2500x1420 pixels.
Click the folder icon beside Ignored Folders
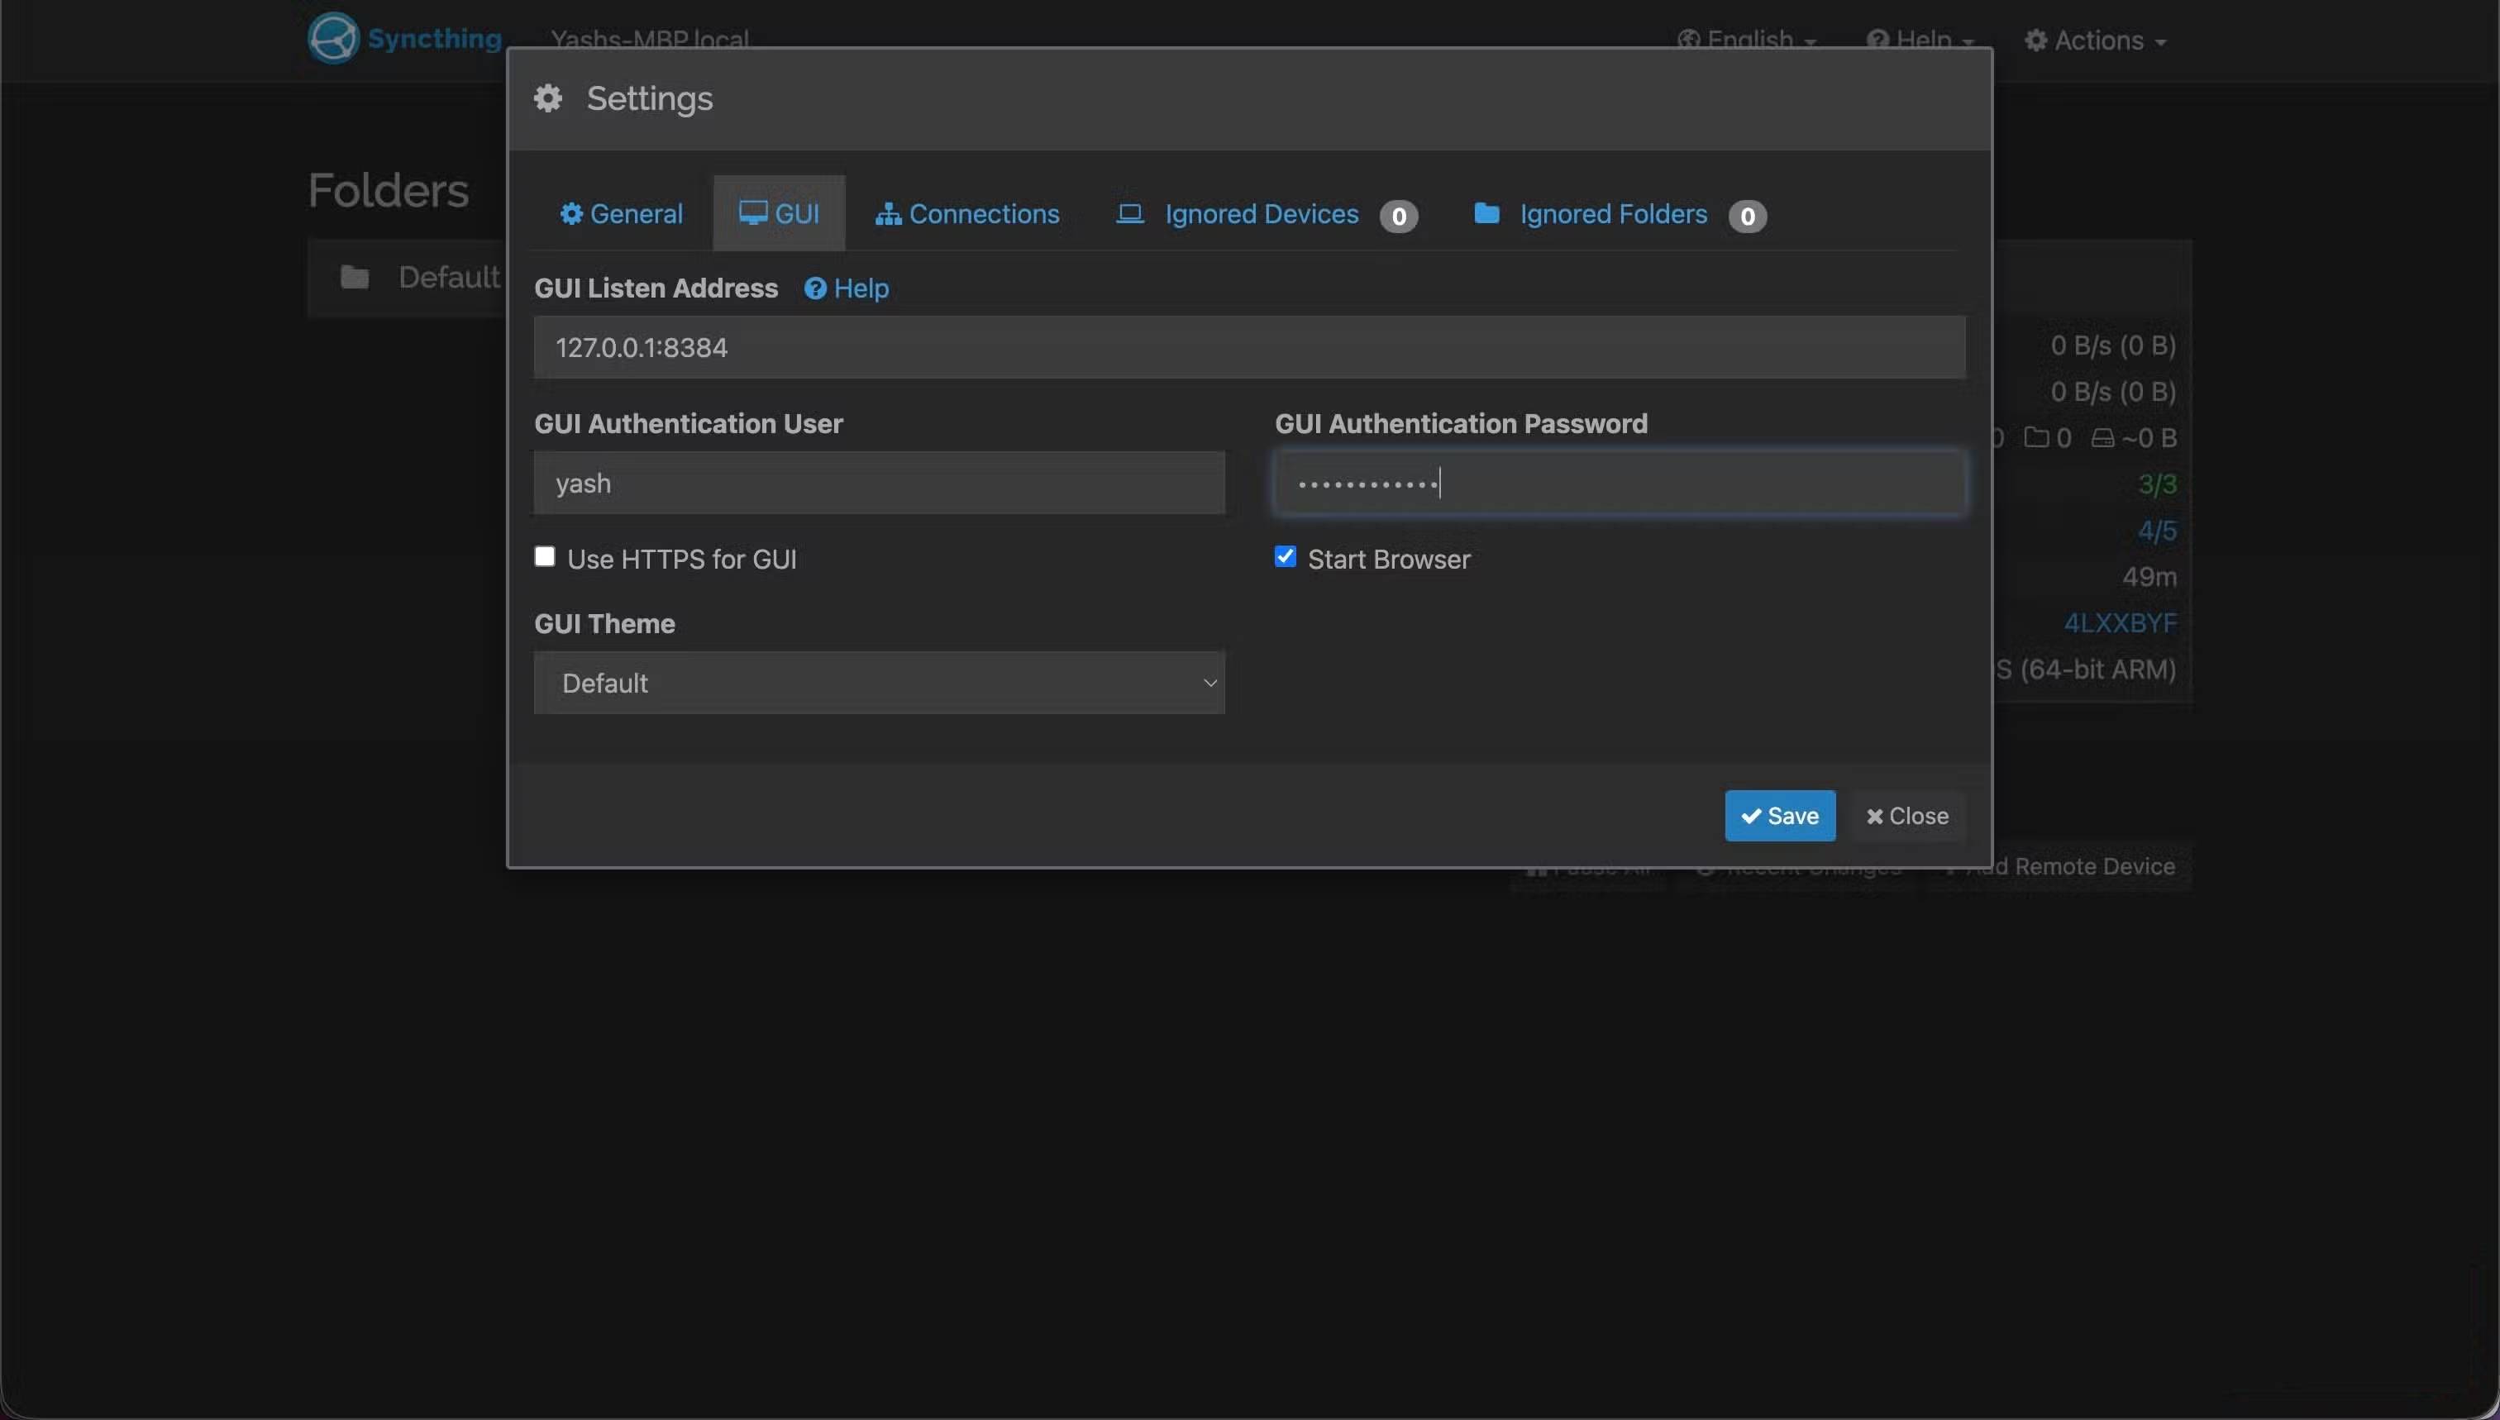(1485, 213)
